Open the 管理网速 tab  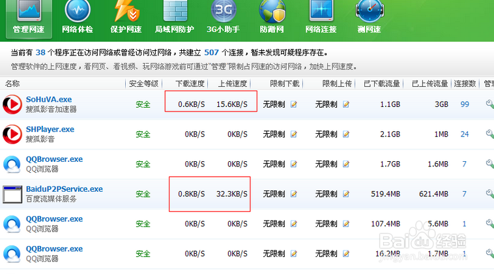(x=29, y=18)
